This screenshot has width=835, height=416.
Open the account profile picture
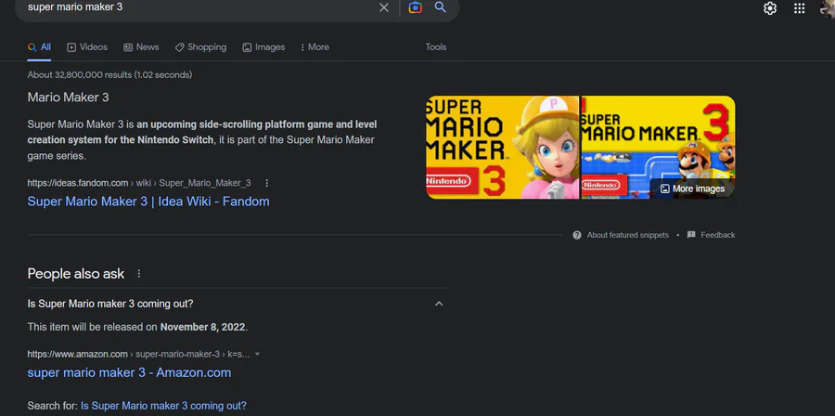tap(829, 8)
